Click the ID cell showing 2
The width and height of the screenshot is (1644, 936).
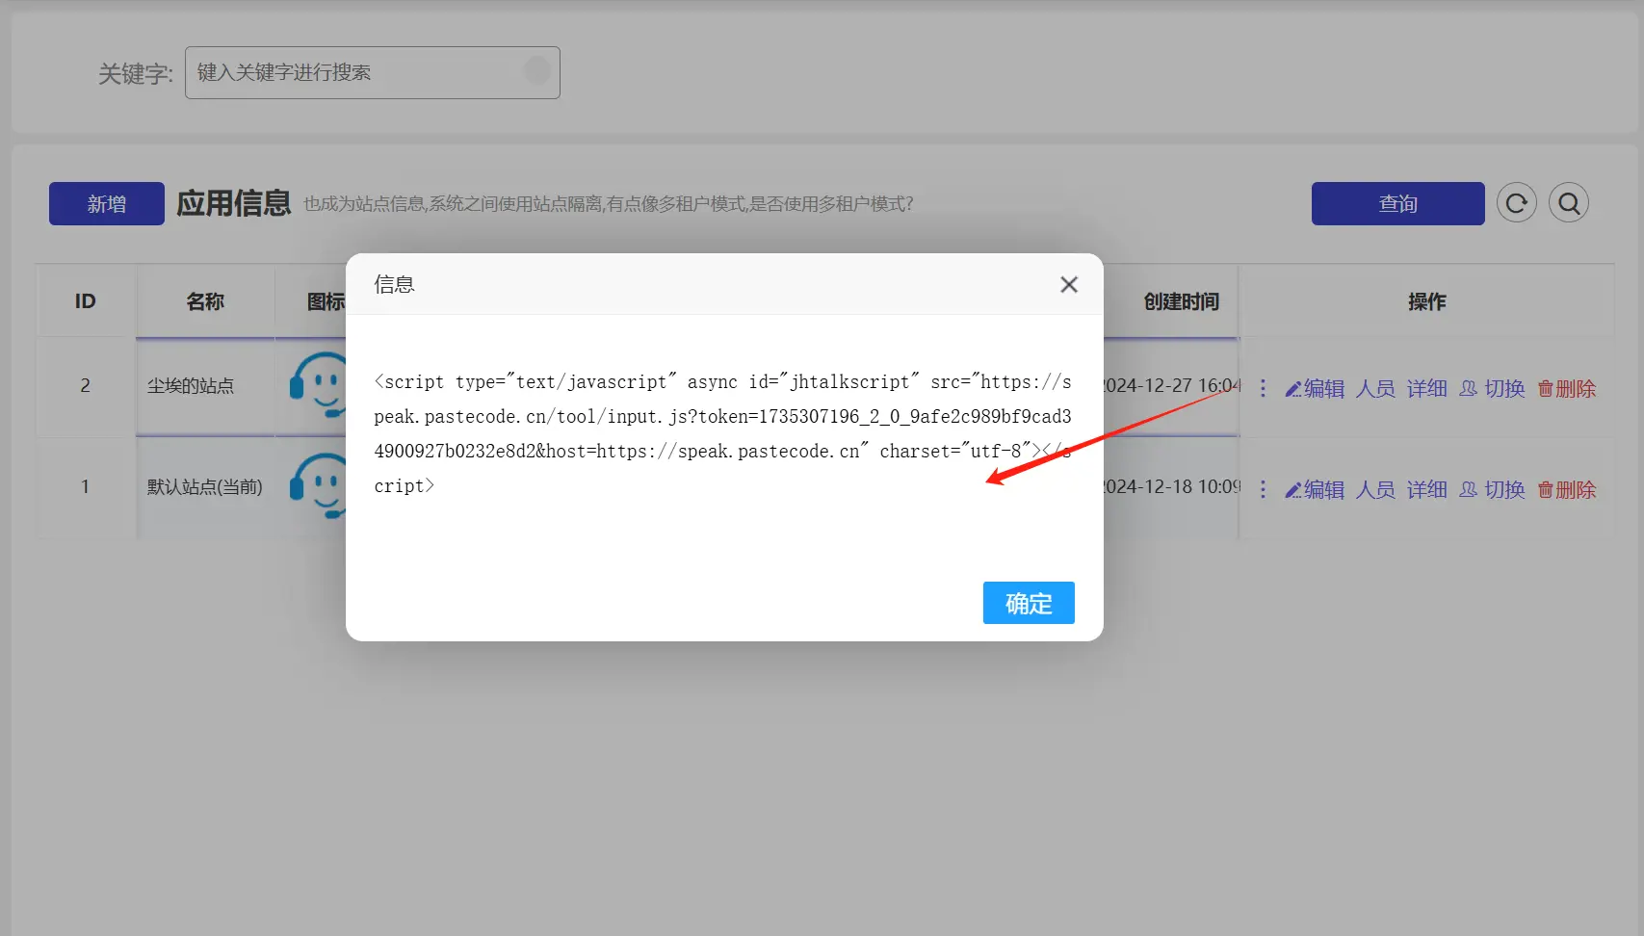point(86,386)
